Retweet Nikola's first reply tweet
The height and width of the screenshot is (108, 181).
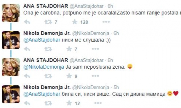click(x=48, y=49)
